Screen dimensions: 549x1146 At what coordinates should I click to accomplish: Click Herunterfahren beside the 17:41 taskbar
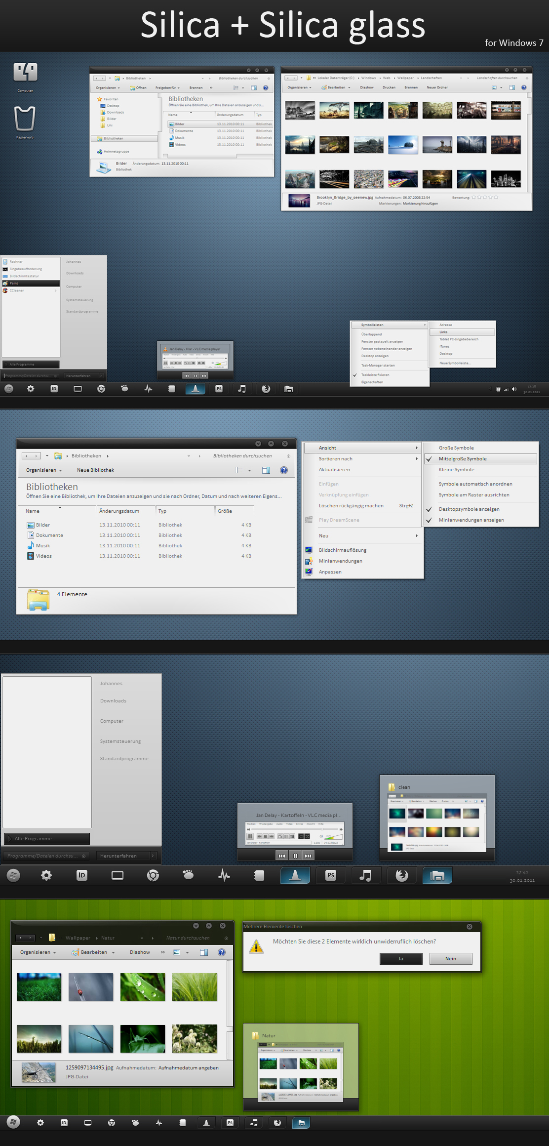click(123, 856)
